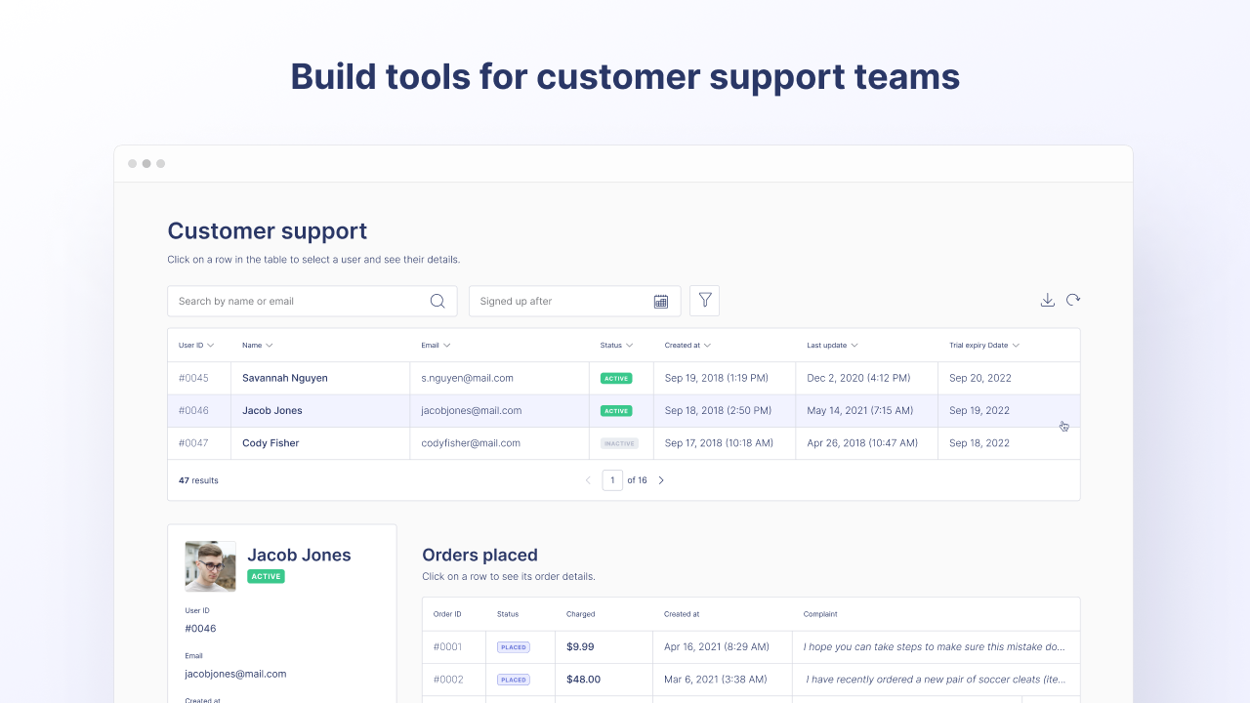Click the Search by name or email field
The image size is (1250, 703).
[x=293, y=301]
